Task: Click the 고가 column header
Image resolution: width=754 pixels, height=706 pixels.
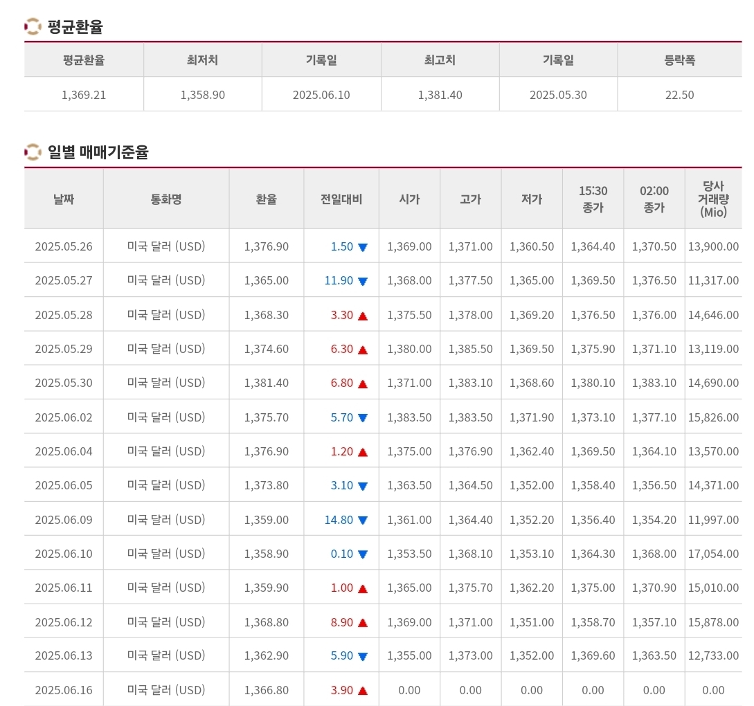Action: pyautogui.click(x=470, y=199)
